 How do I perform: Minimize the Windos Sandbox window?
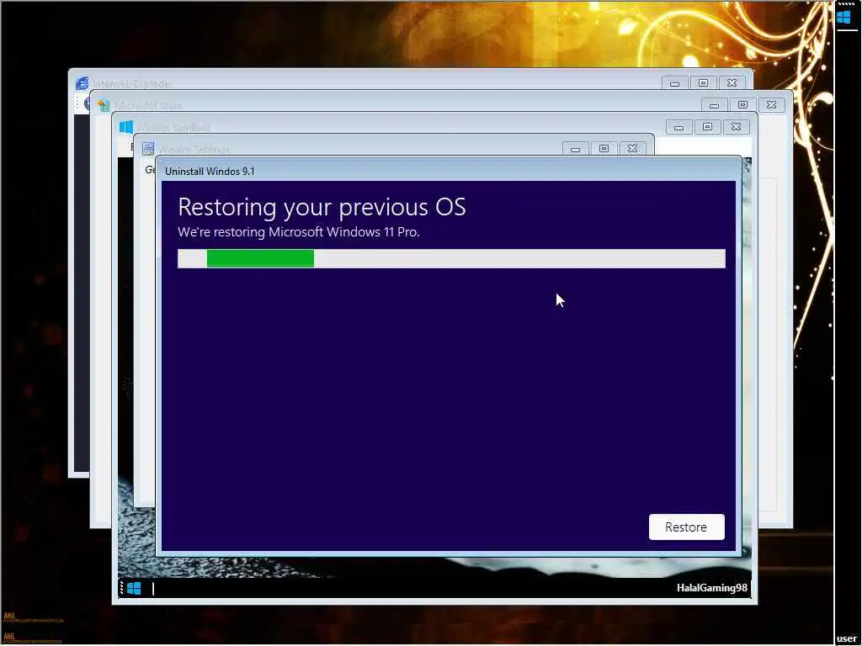pyautogui.click(x=679, y=127)
